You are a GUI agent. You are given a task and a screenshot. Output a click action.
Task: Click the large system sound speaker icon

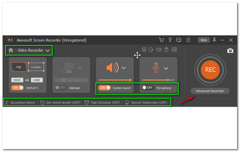(112, 67)
